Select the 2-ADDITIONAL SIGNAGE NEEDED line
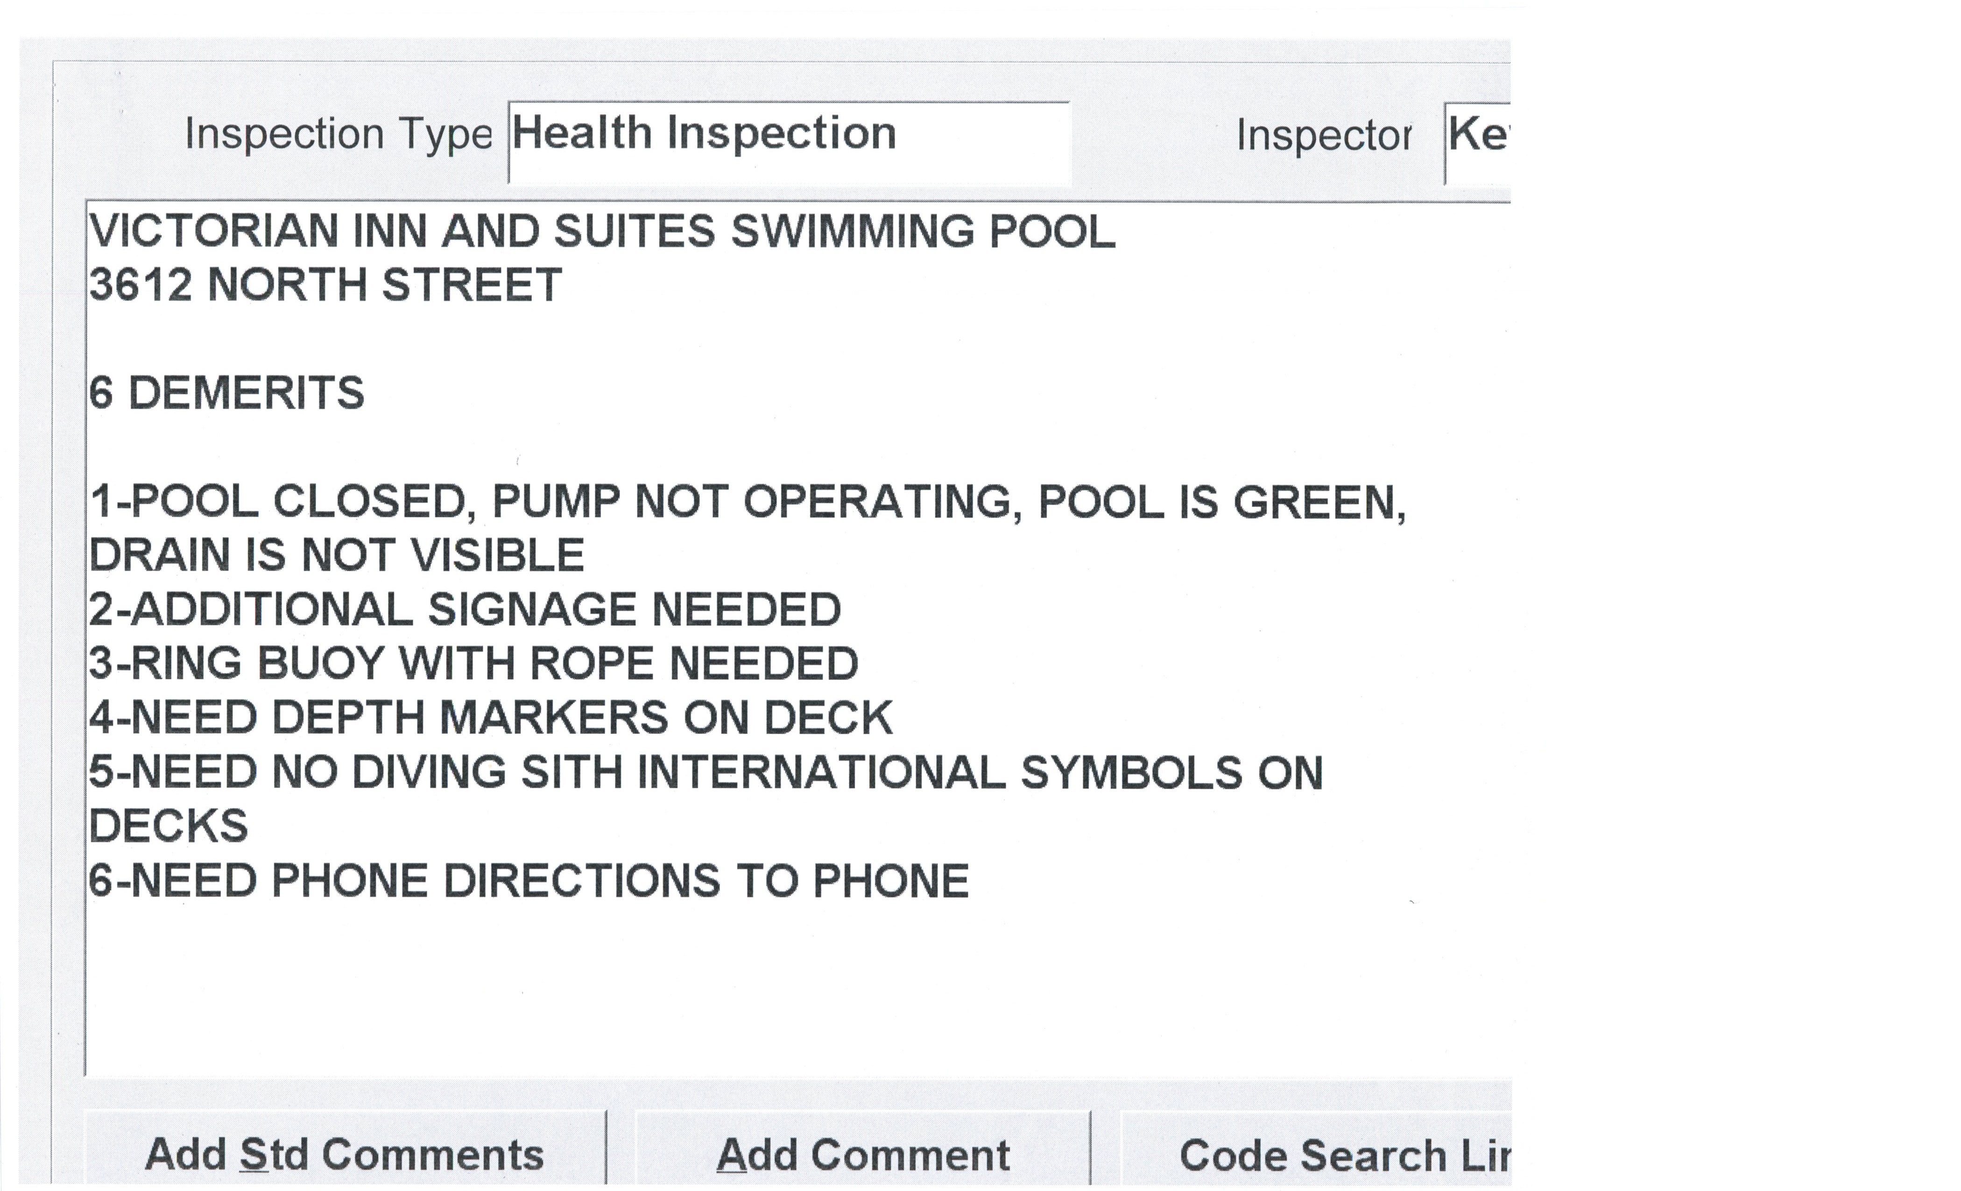 tap(465, 610)
